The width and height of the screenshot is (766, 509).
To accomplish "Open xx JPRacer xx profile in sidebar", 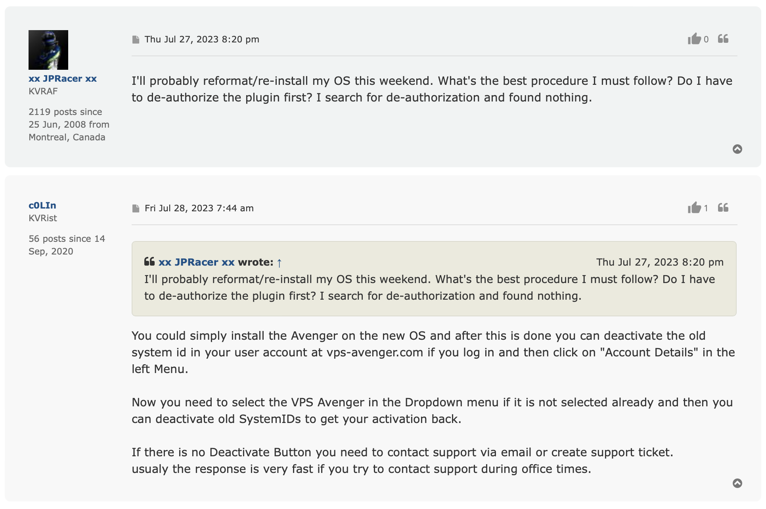I will pos(63,78).
